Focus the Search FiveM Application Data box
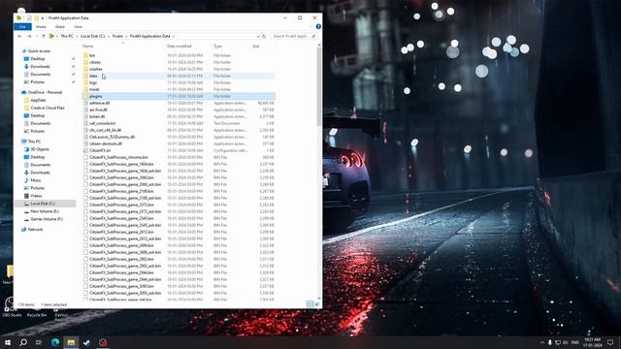The height and width of the screenshot is (349, 621). (x=293, y=36)
